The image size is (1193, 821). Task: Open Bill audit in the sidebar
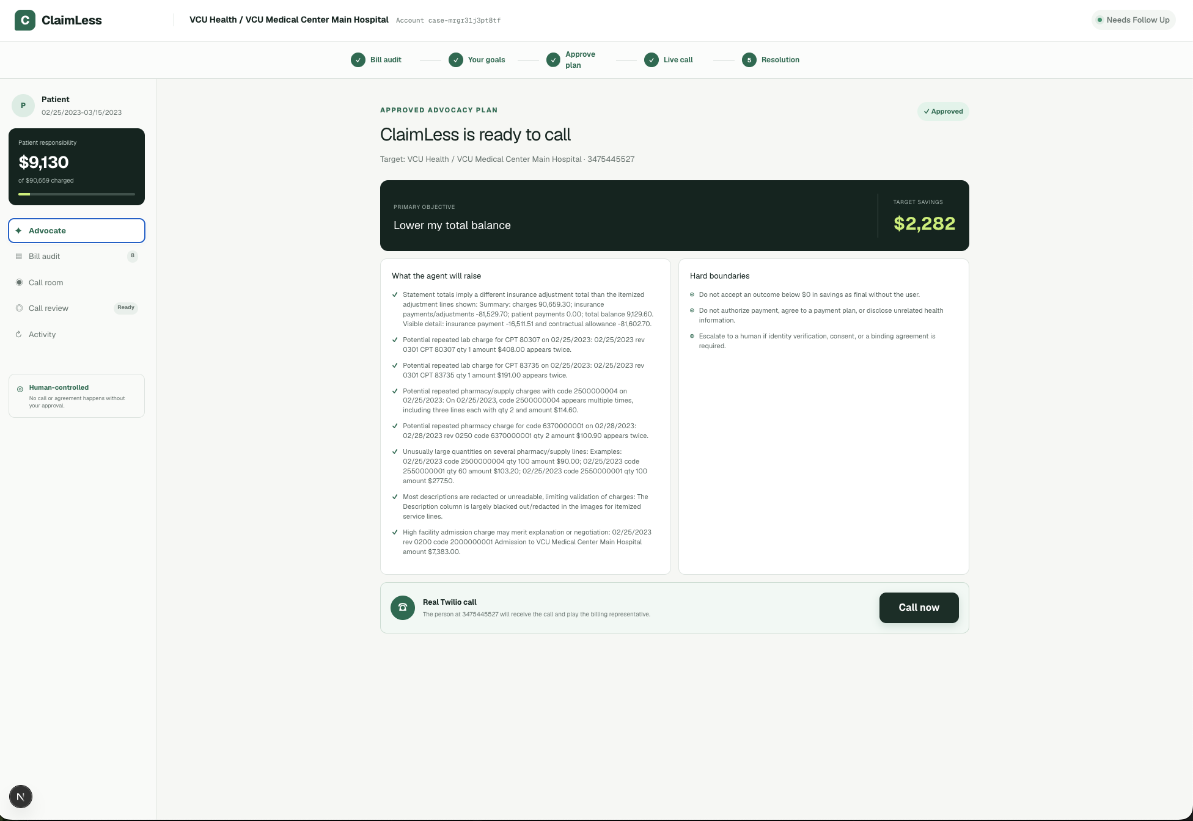[76, 257]
